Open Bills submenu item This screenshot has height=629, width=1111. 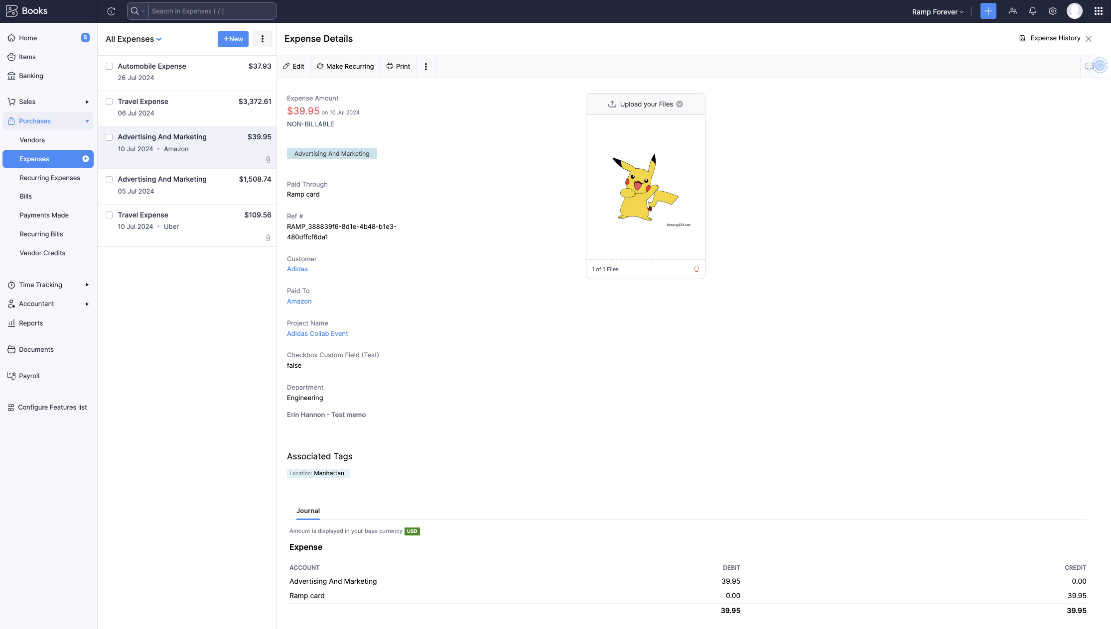click(x=26, y=196)
